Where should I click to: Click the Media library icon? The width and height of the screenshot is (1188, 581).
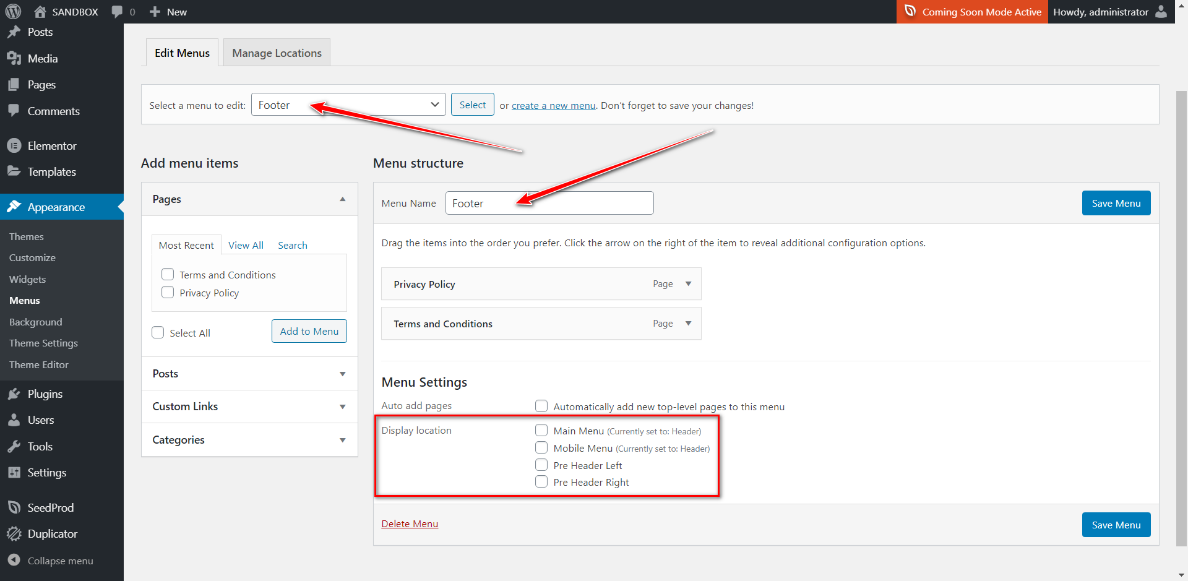point(14,59)
